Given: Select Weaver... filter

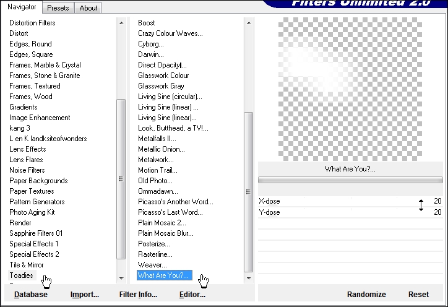Looking at the screenshot, I should pyautogui.click(x=153, y=265).
